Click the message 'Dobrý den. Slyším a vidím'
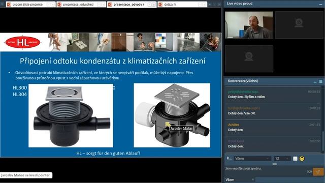This screenshot has height=183, width=325. point(246,97)
